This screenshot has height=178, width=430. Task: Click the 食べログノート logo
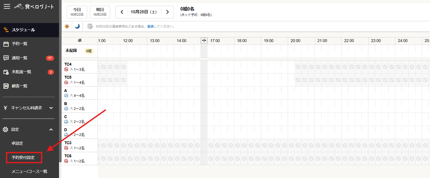(x=34, y=6)
